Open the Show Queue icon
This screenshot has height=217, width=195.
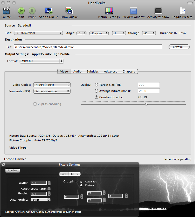(x=69, y=11)
